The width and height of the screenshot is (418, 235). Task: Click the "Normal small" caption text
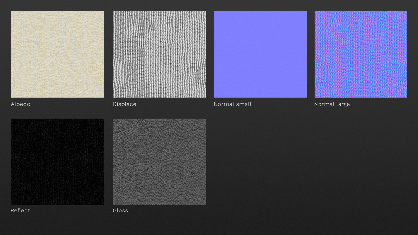tap(232, 104)
